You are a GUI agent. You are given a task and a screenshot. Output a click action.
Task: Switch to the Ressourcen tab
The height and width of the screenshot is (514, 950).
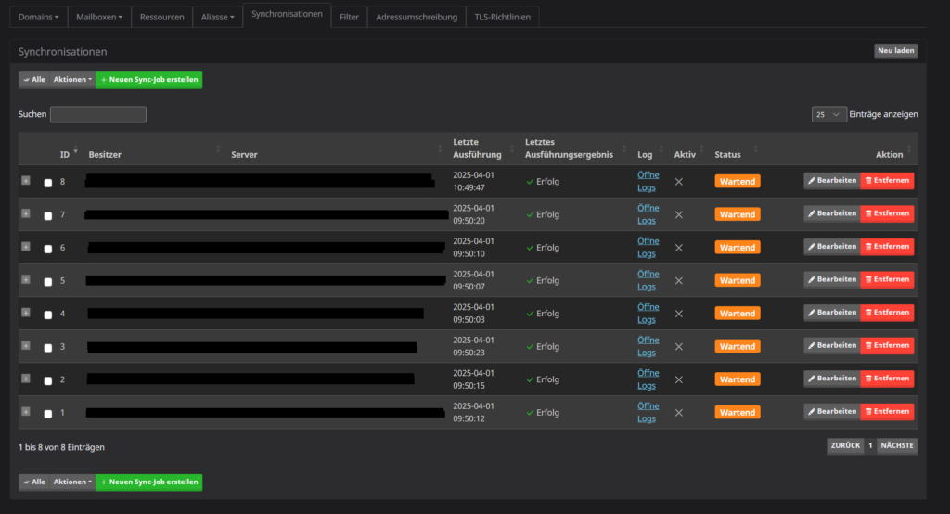click(x=161, y=17)
